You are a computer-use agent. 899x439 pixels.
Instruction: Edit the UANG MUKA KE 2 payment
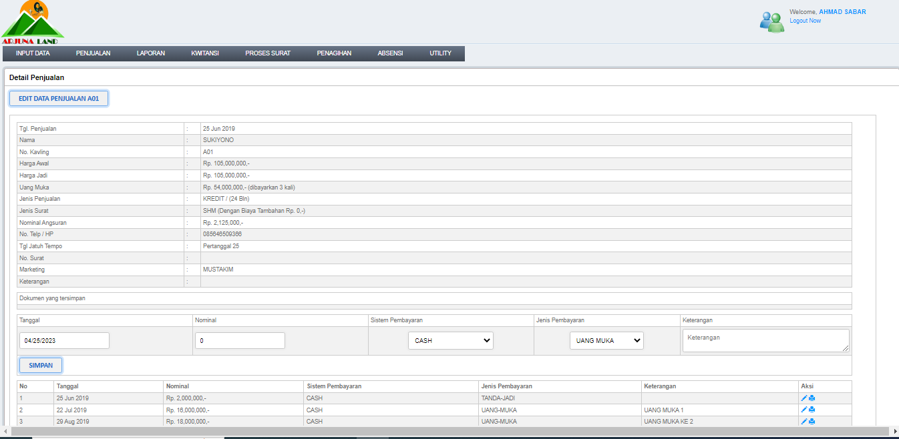pos(804,422)
